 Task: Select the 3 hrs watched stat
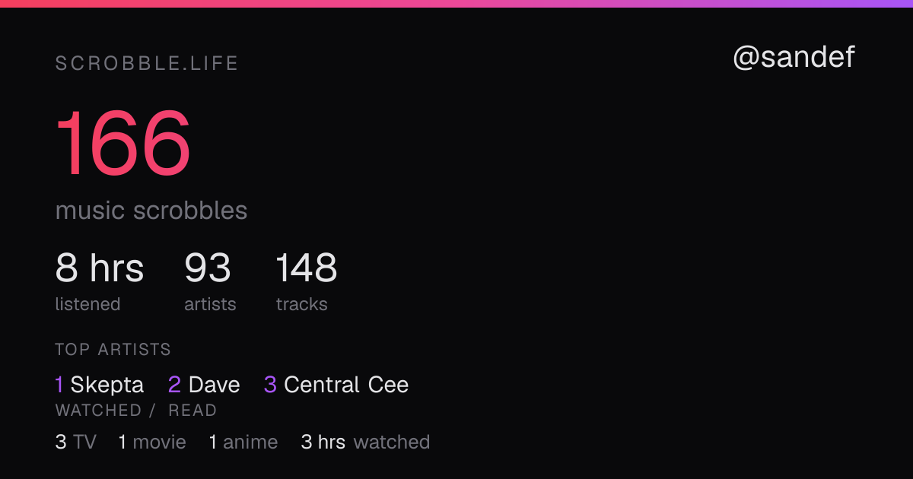[x=366, y=442]
